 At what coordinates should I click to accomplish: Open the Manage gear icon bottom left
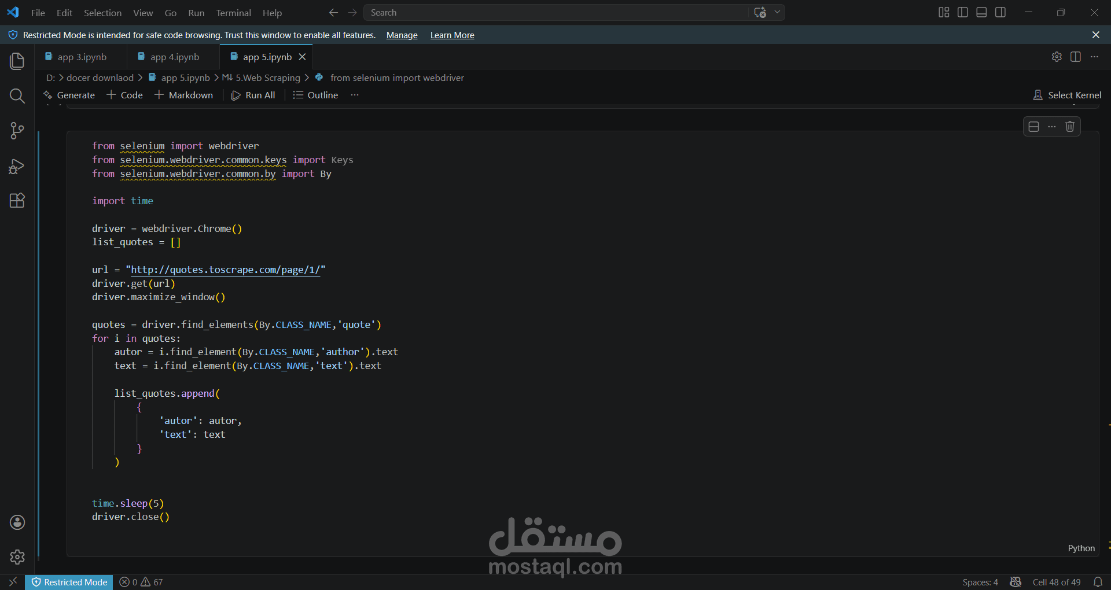pos(17,557)
